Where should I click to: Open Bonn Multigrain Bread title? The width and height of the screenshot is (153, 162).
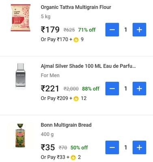66,125
